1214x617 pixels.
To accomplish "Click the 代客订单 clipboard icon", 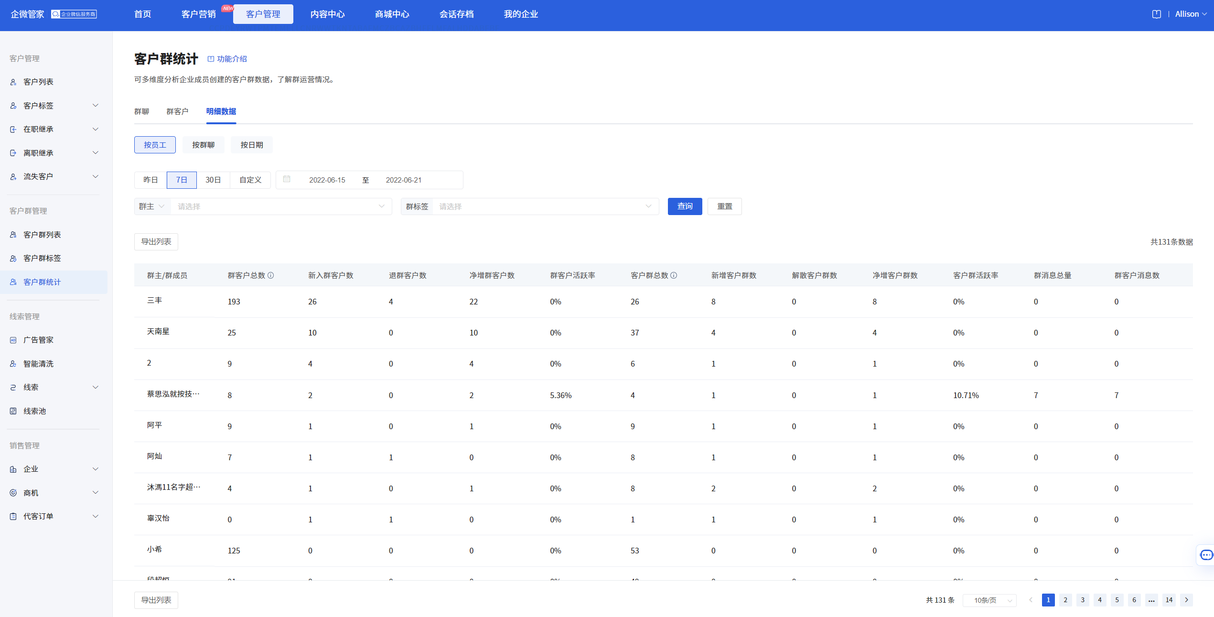I will [13, 517].
